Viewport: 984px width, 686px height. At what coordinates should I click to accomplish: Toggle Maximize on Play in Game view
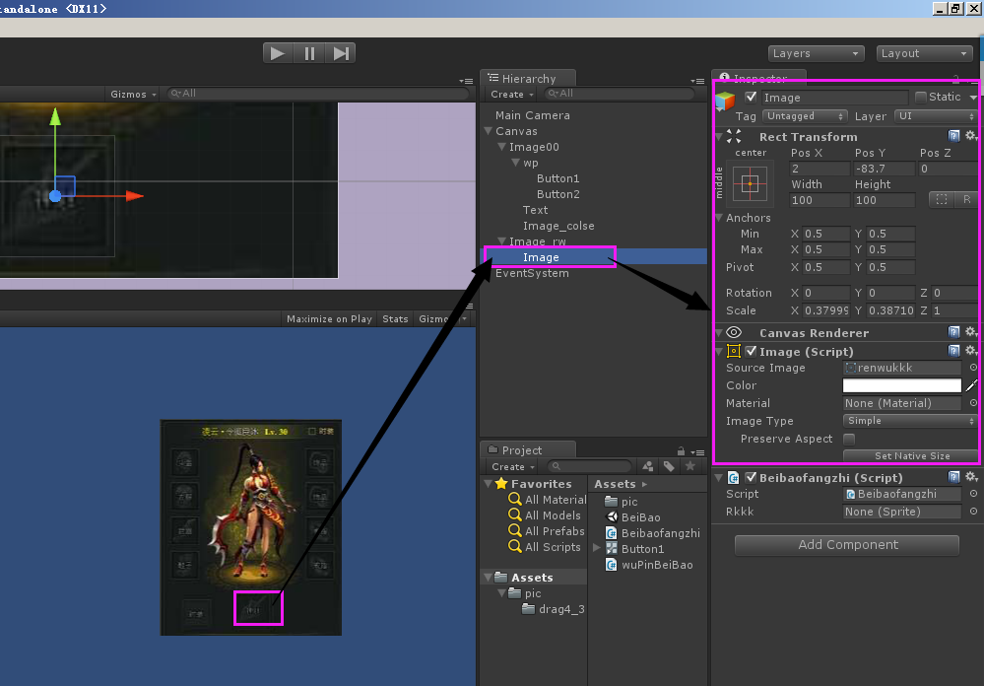pos(329,319)
